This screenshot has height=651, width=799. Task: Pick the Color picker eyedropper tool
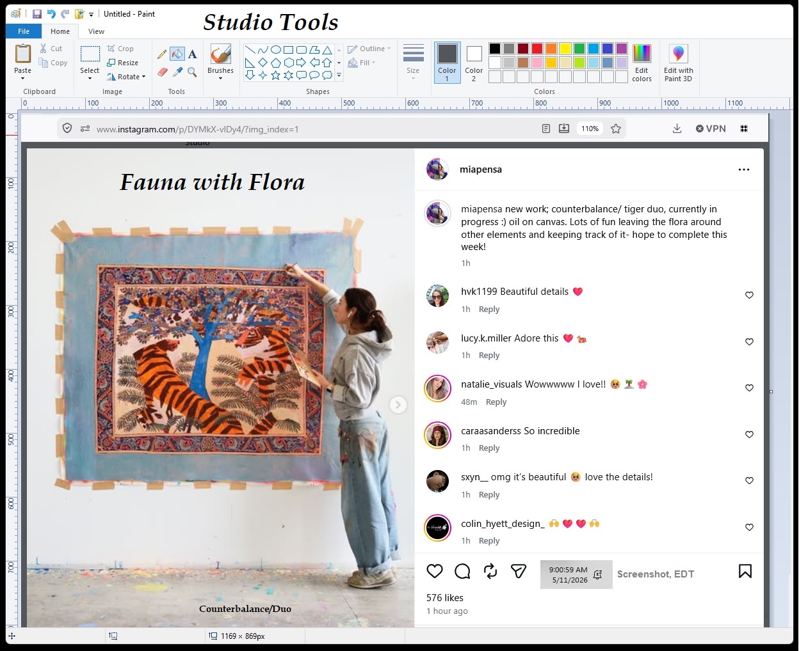click(x=177, y=72)
